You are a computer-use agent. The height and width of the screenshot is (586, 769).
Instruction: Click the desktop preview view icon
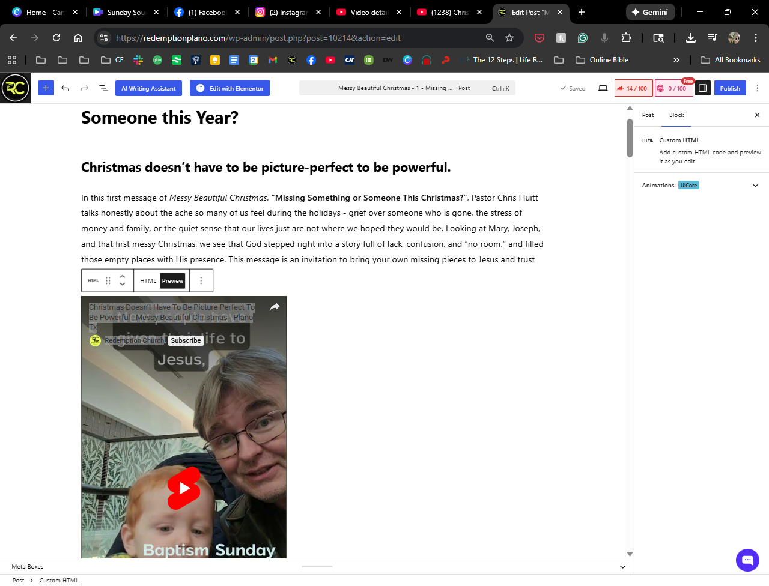click(x=603, y=88)
